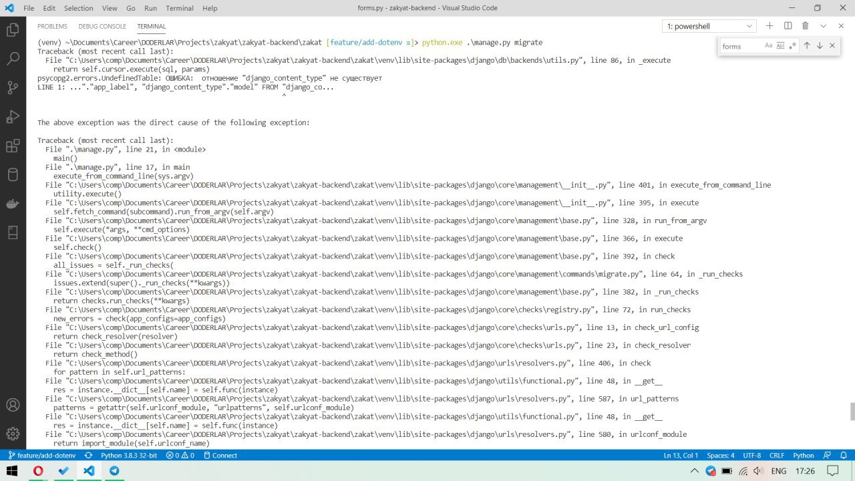Click Ln 13, Col 1 indicator
The height and width of the screenshot is (481, 855).
click(681, 456)
